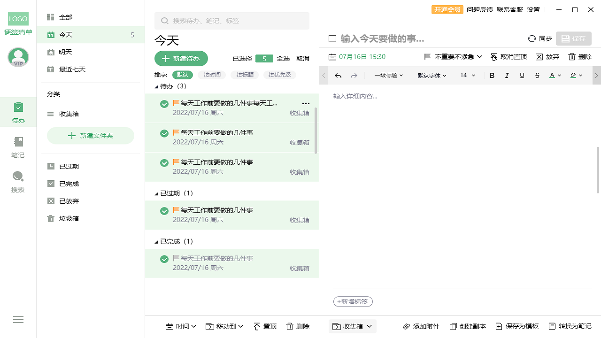
Task: Collapse the 已完成 group
Action: 157,241
